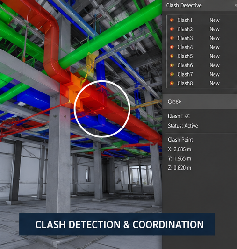Select the Clash2 row in the list
The image size is (237, 249).
[x=202, y=29]
